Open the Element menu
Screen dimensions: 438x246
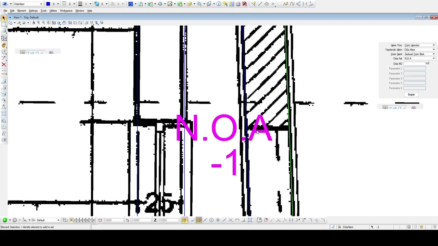[22, 11]
